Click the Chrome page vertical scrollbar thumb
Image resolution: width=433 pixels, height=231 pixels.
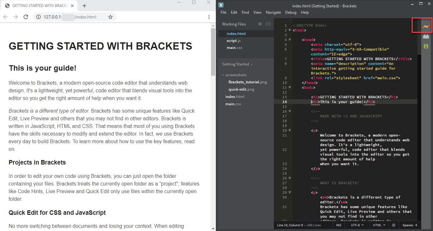pyautogui.click(x=213, y=52)
